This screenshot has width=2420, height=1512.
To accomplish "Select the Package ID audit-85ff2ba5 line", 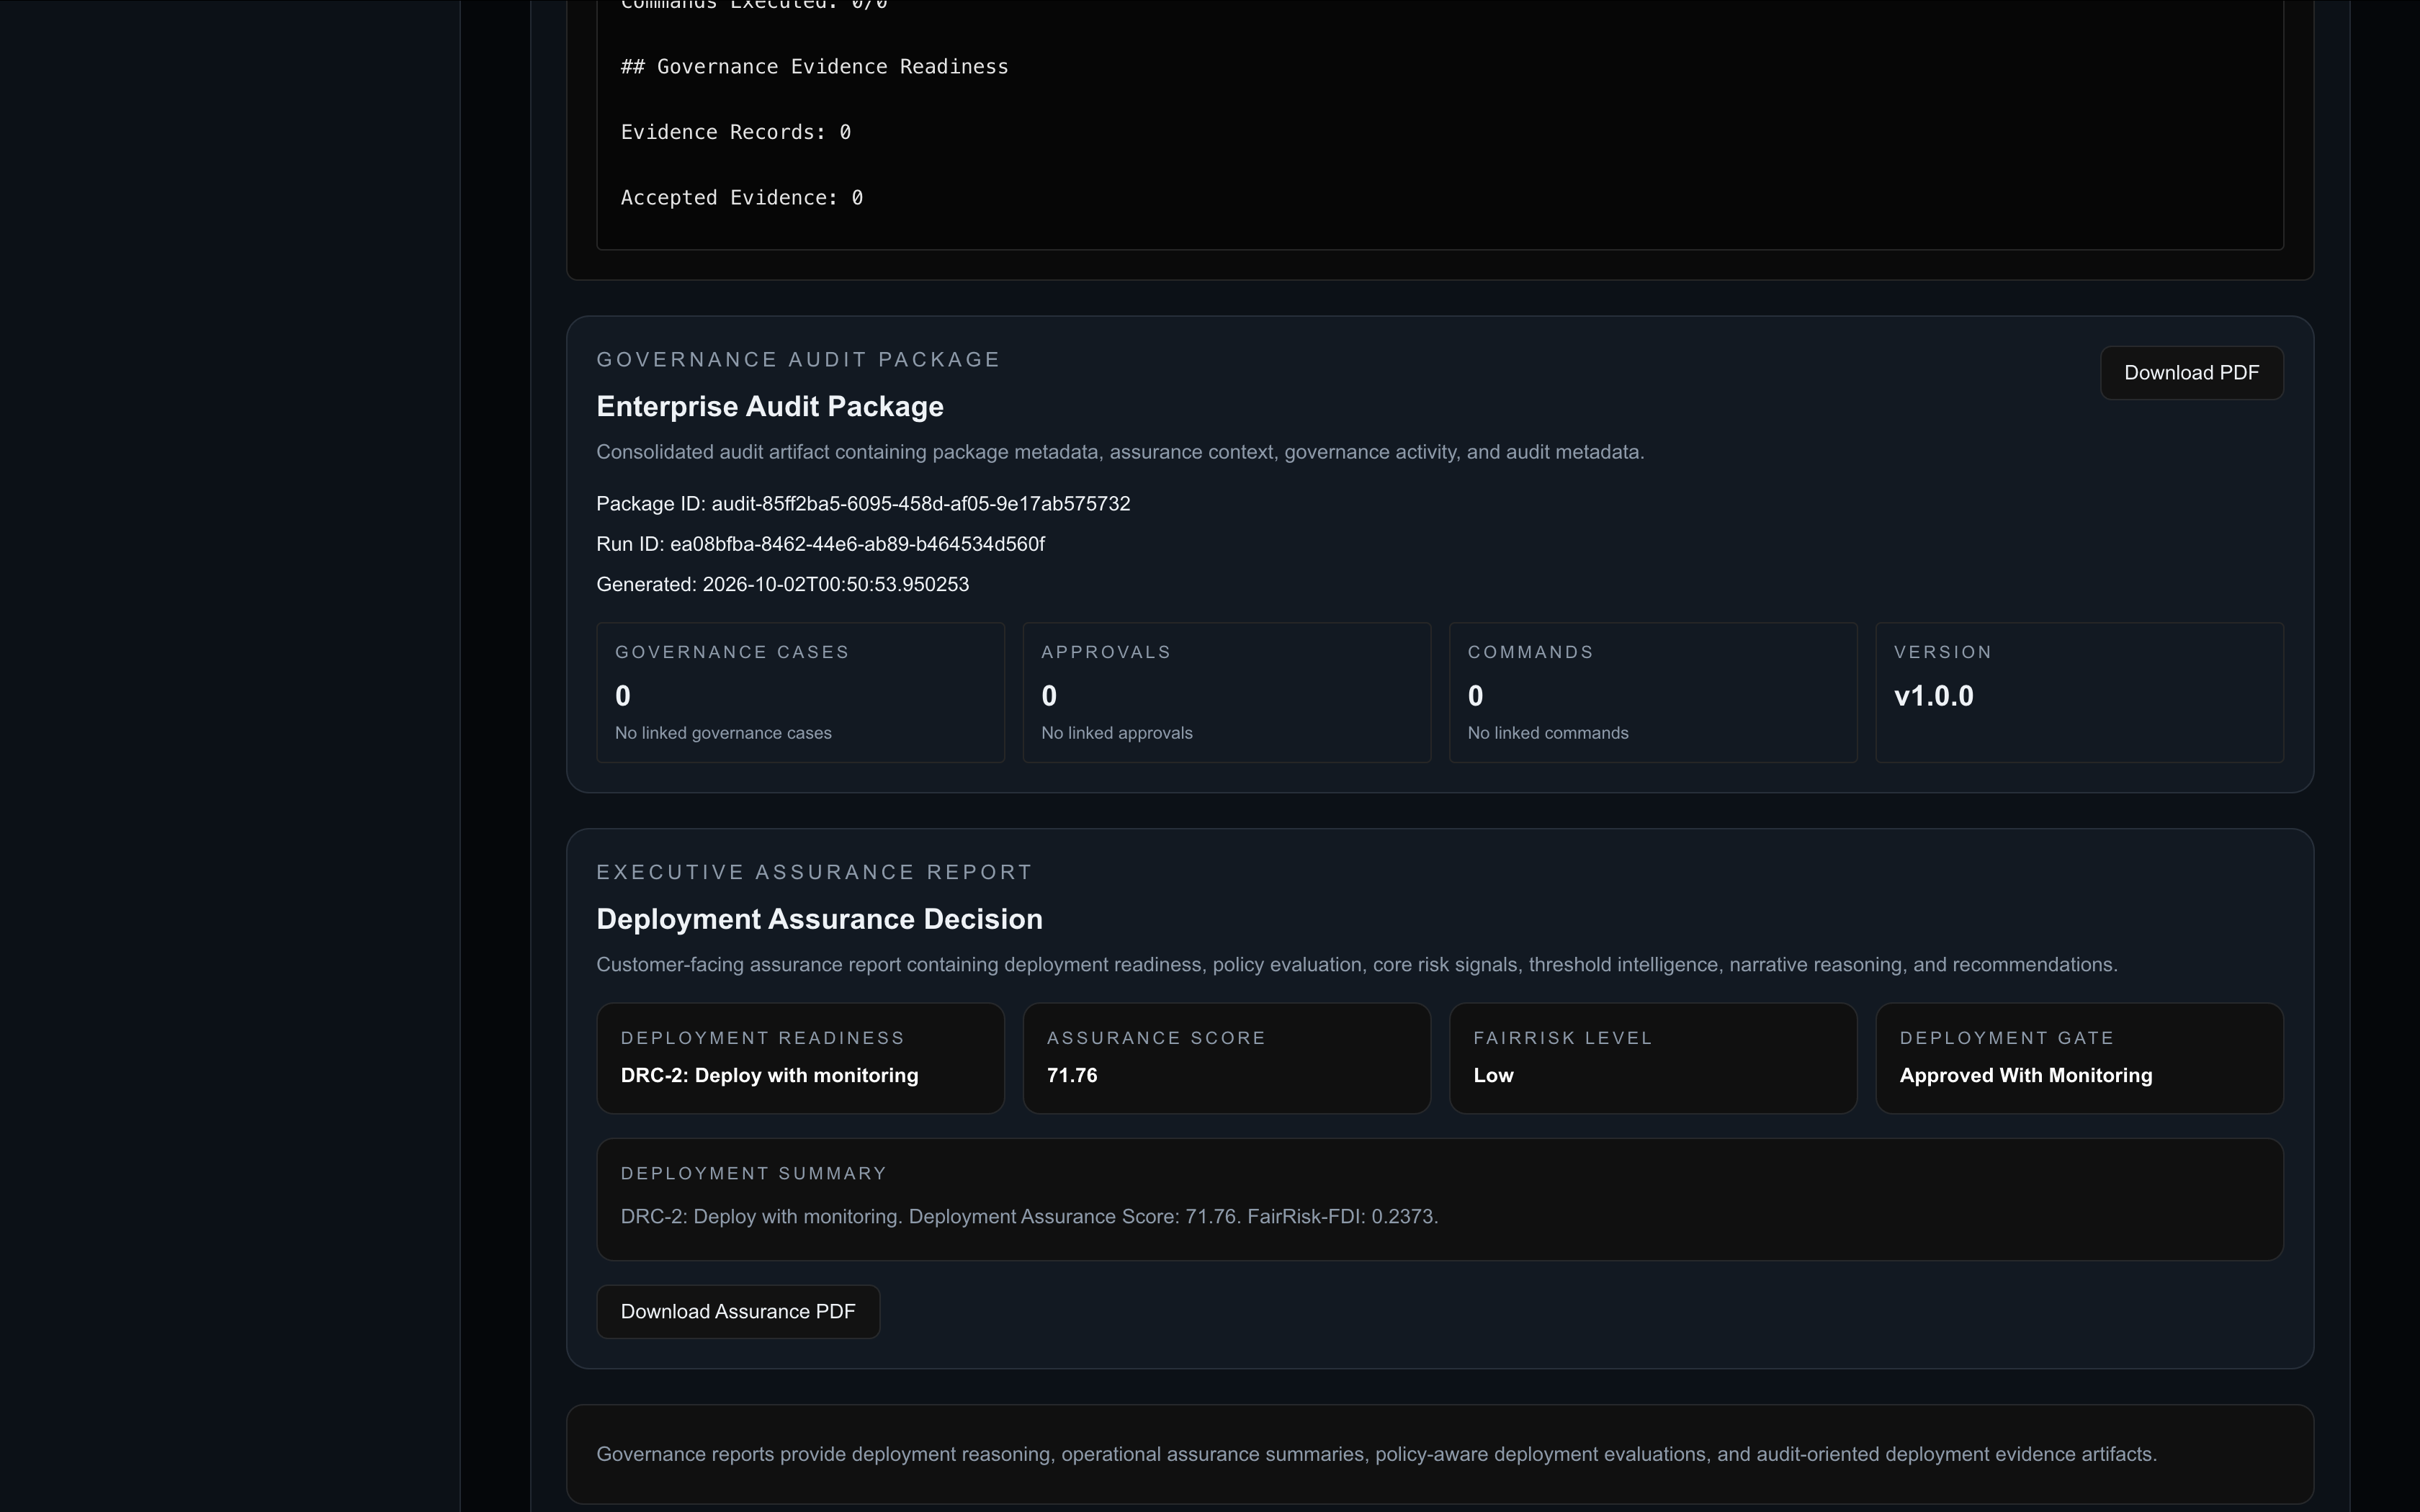I will click(863, 504).
